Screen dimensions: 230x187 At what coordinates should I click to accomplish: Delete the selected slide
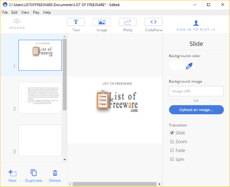pyautogui.click(x=55, y=176)
